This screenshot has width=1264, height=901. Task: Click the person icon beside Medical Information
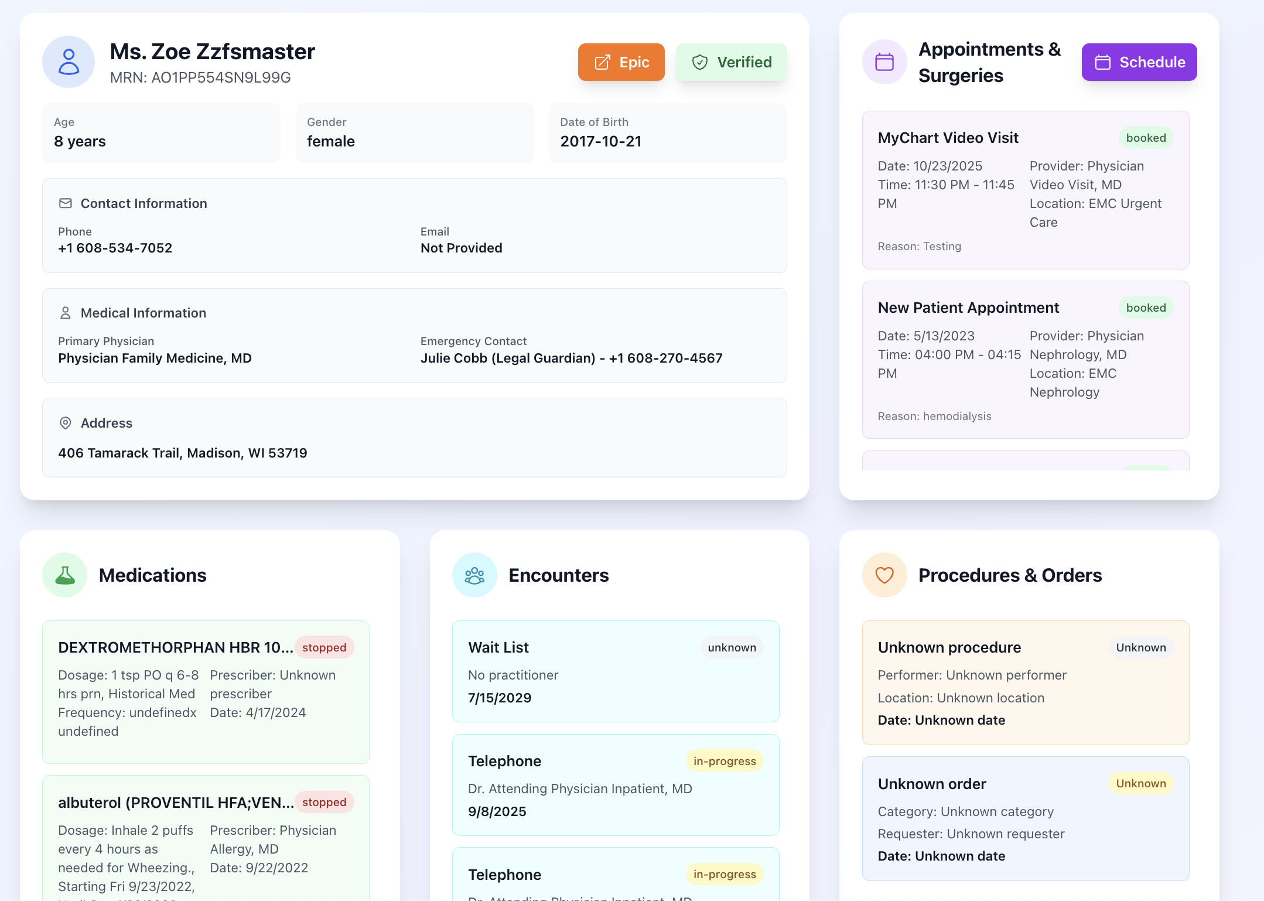click(x=66, y=312)
